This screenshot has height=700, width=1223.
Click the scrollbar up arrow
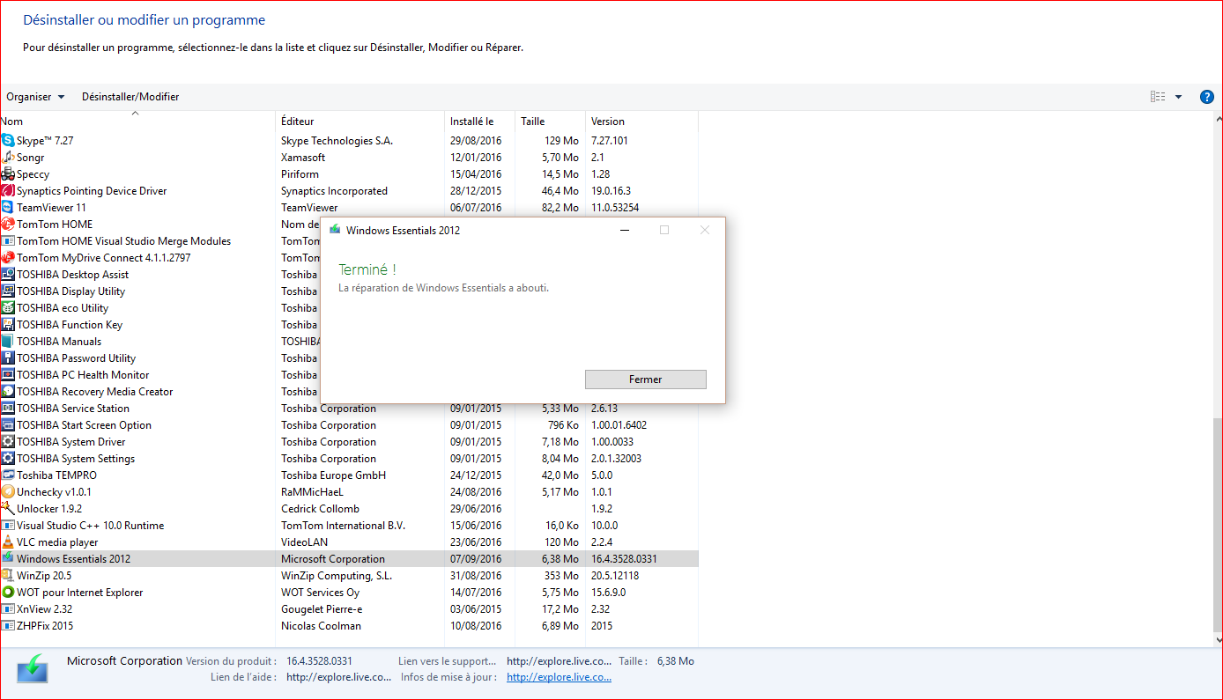coord(1218,118)
